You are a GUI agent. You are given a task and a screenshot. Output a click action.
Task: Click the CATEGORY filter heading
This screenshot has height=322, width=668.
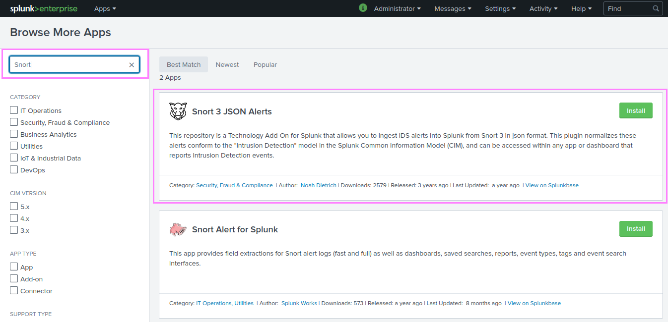click(25, 97)
